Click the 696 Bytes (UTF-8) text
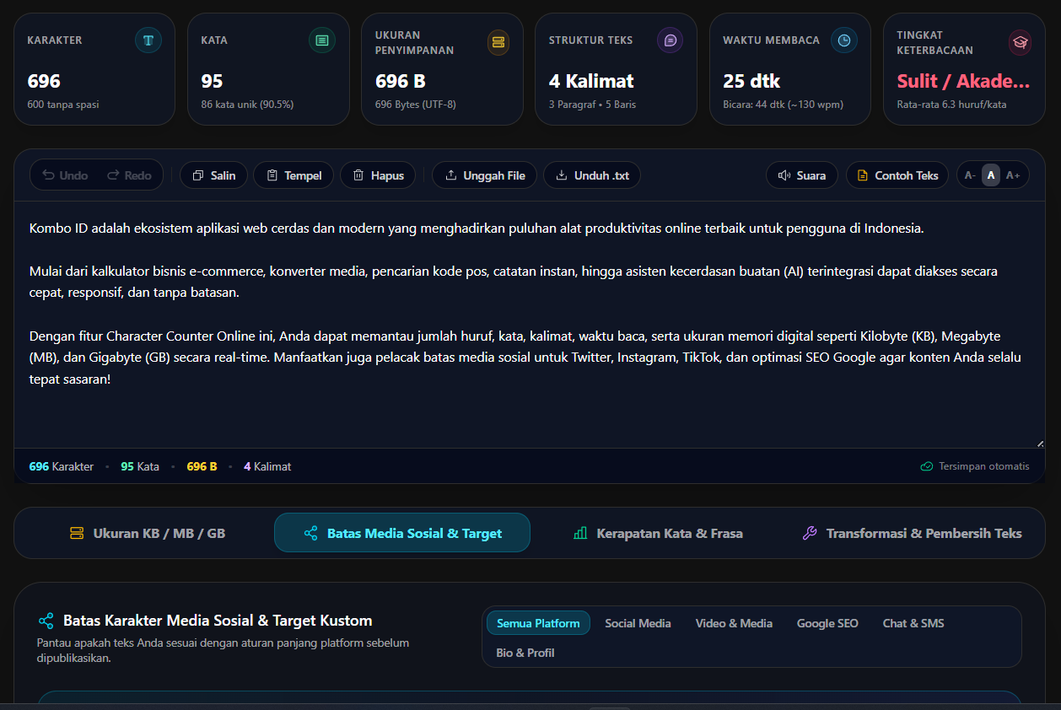 pyautogui.click(x=415, y=105)
